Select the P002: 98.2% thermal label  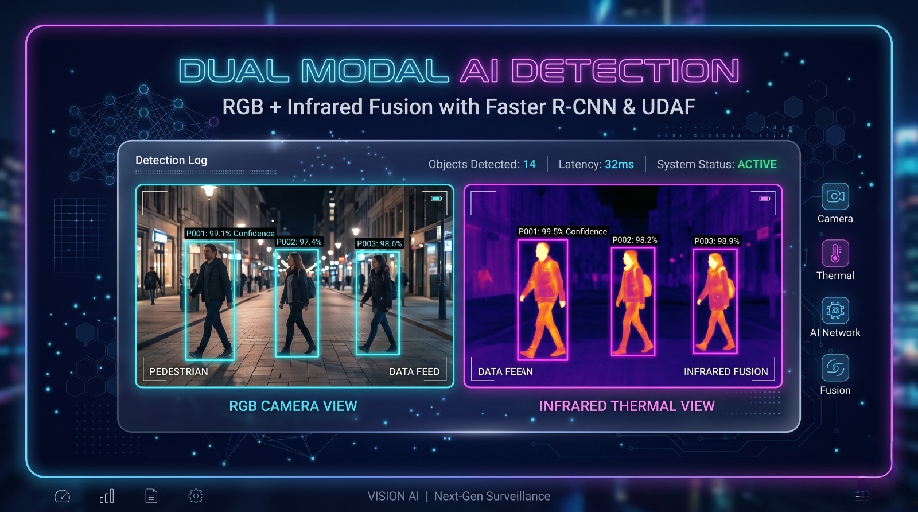coord(635,240)
